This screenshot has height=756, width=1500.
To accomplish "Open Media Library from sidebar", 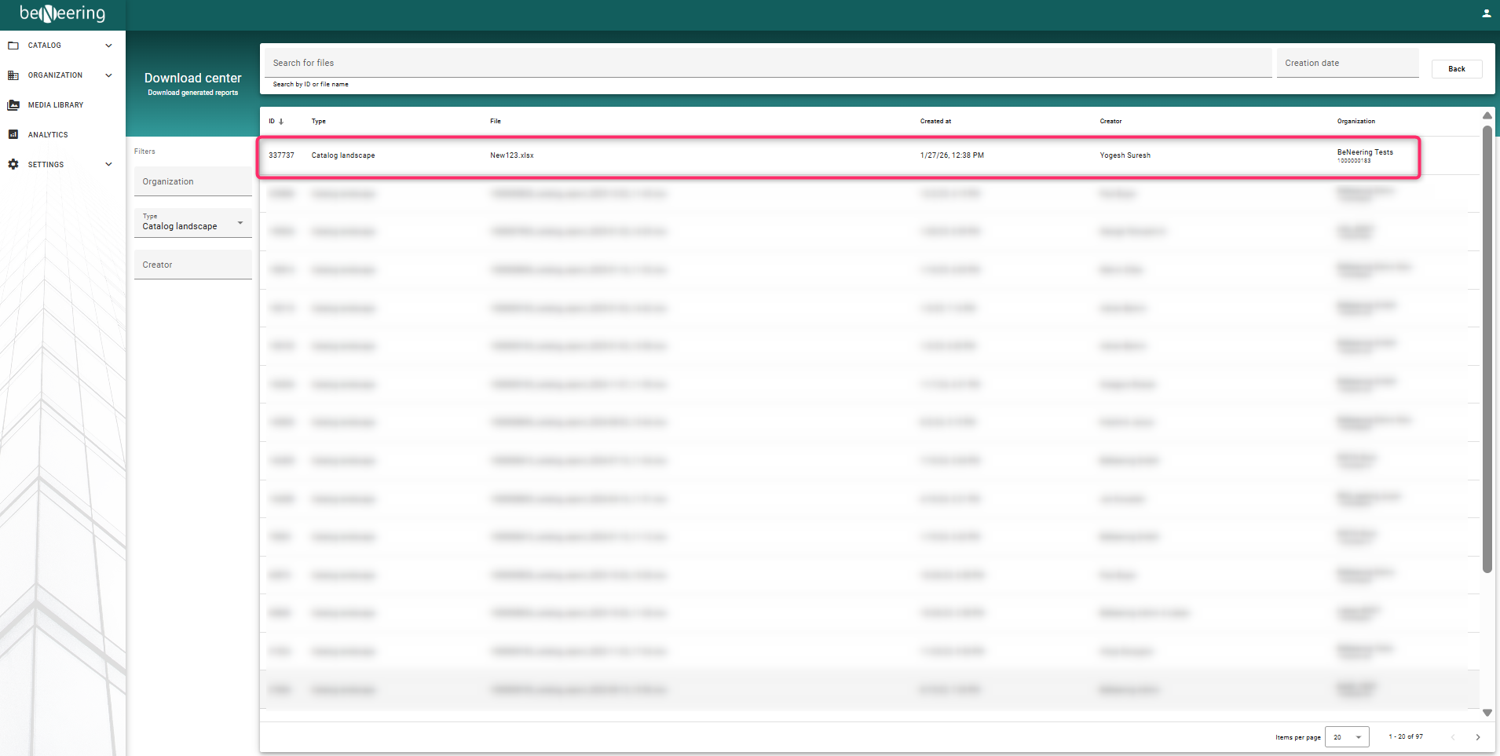I will 55,105.
